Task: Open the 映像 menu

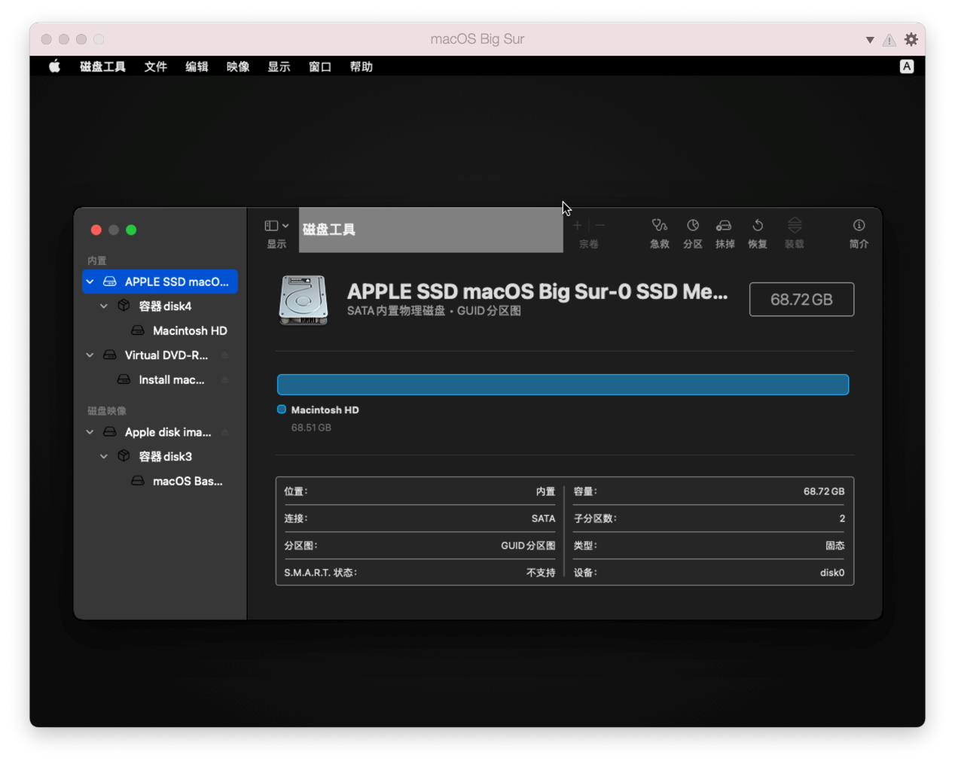Action: 238,66
